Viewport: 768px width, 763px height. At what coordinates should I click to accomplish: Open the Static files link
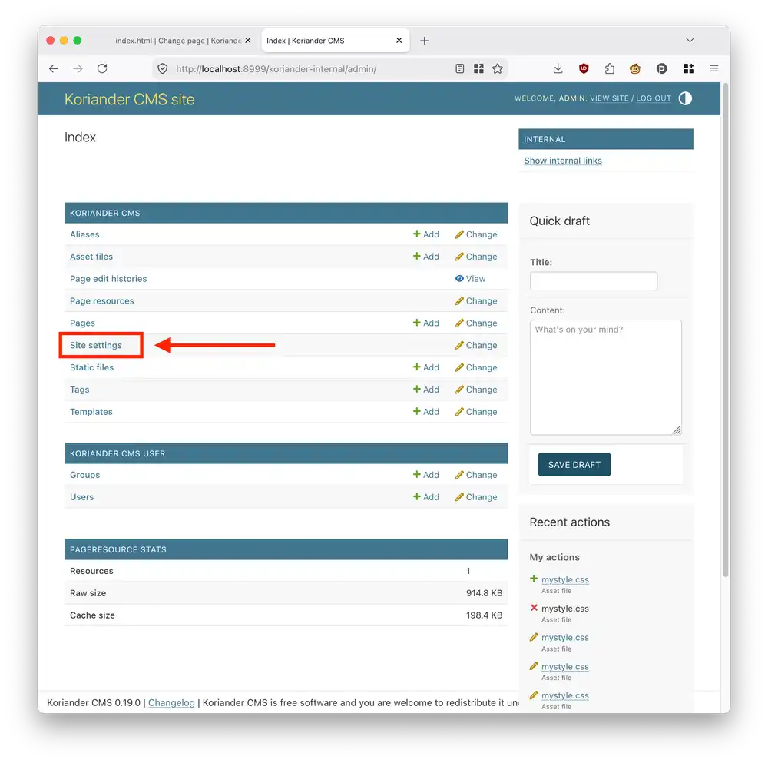(x=91, y=367)
